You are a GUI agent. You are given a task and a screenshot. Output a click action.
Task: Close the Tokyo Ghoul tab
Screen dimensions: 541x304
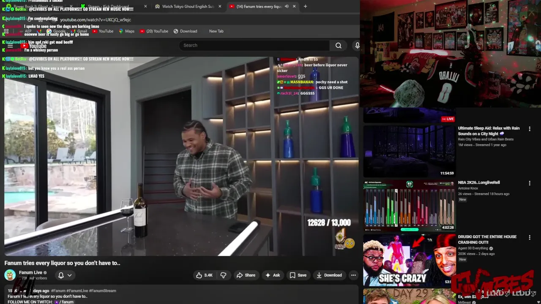click(220, 6)
